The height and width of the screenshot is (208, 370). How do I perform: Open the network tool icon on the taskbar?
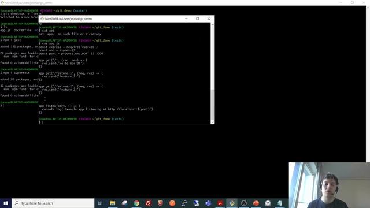(184, 203)
